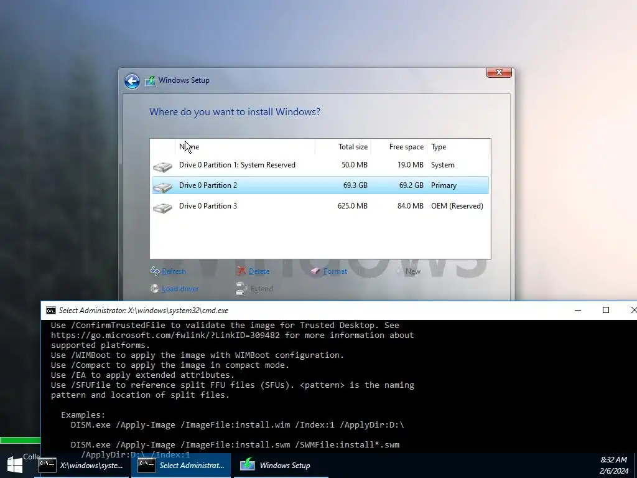Click first cmd icon in taskbar
The width and height of the screenshot is (637, 478).
[47, 466]
